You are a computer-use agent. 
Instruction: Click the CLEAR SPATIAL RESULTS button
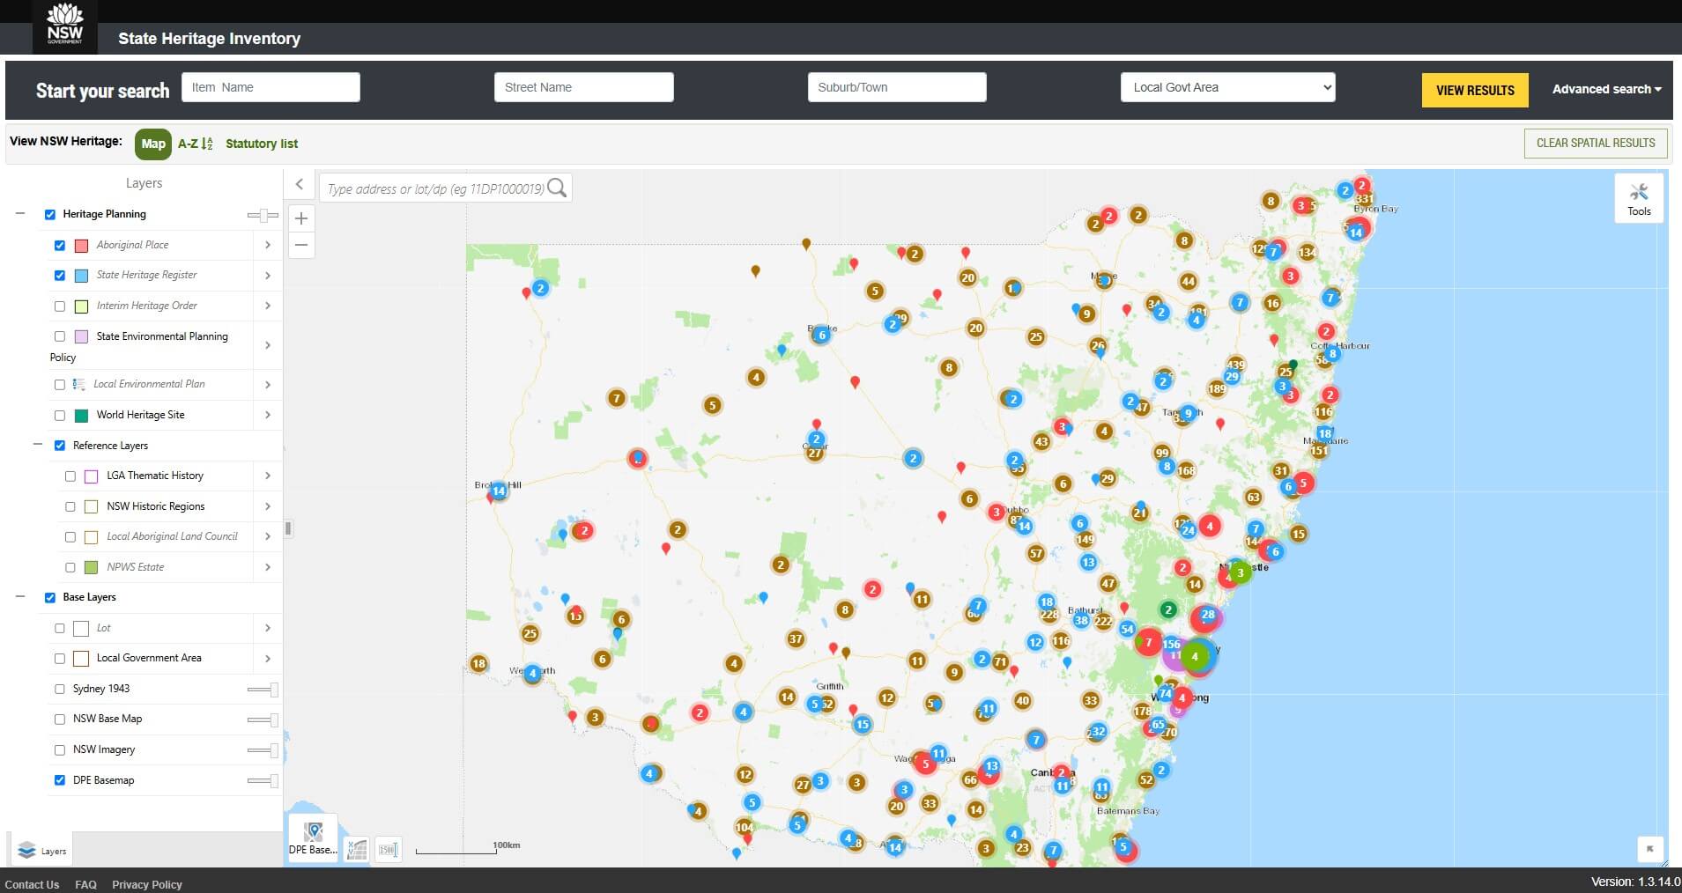[1595, 143]
